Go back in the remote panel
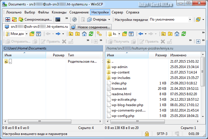 [141, 34]
